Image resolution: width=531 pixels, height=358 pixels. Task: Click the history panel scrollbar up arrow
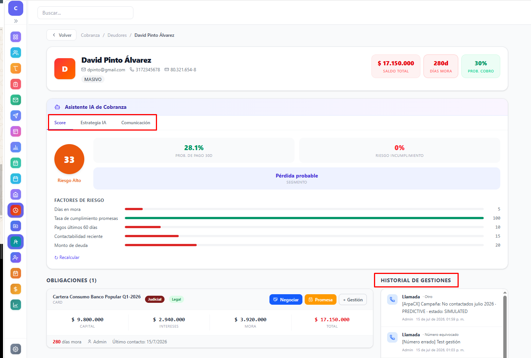click(x=505, y=292)
